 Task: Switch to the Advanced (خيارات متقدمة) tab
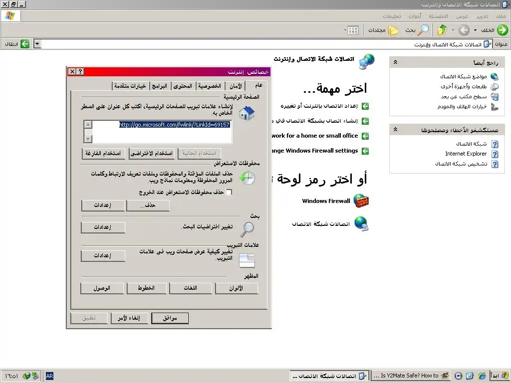point(130,86)
